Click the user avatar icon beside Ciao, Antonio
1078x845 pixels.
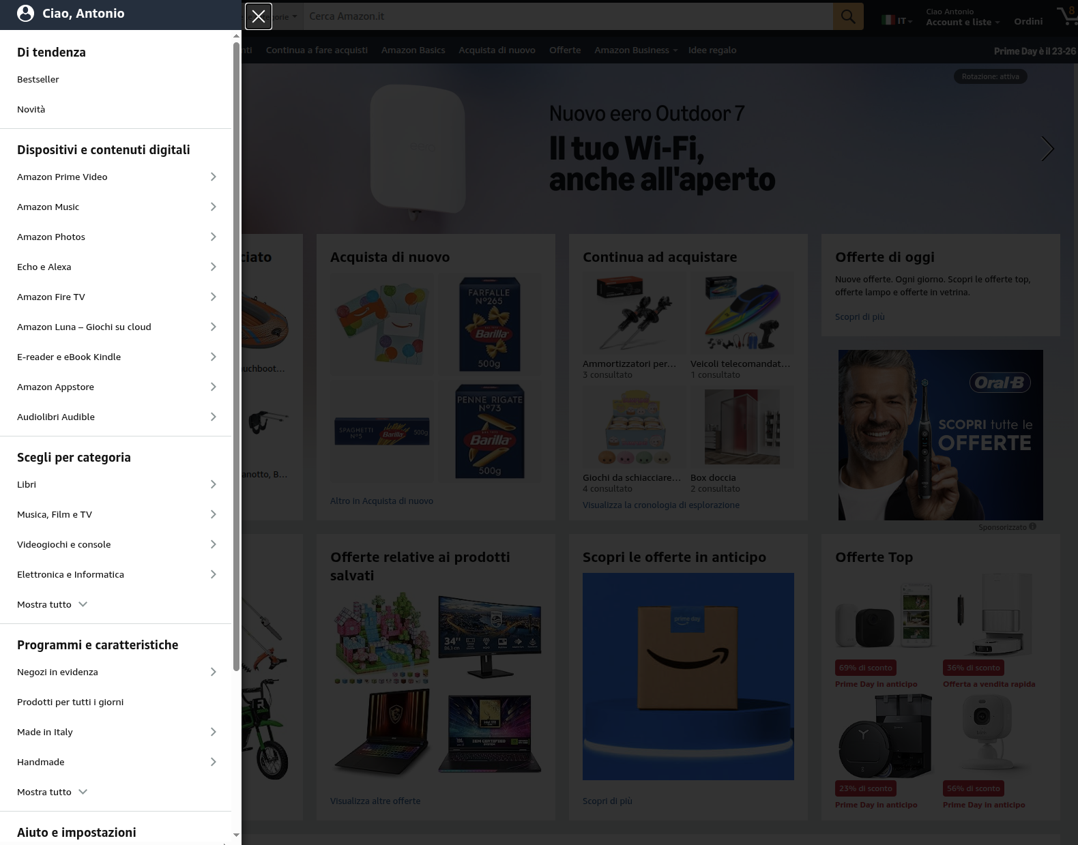(x=25, y=14)
